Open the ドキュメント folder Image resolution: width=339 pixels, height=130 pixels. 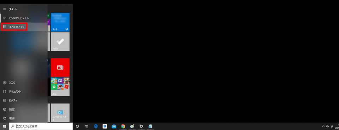pyautogui.click(x=24, y=91)
